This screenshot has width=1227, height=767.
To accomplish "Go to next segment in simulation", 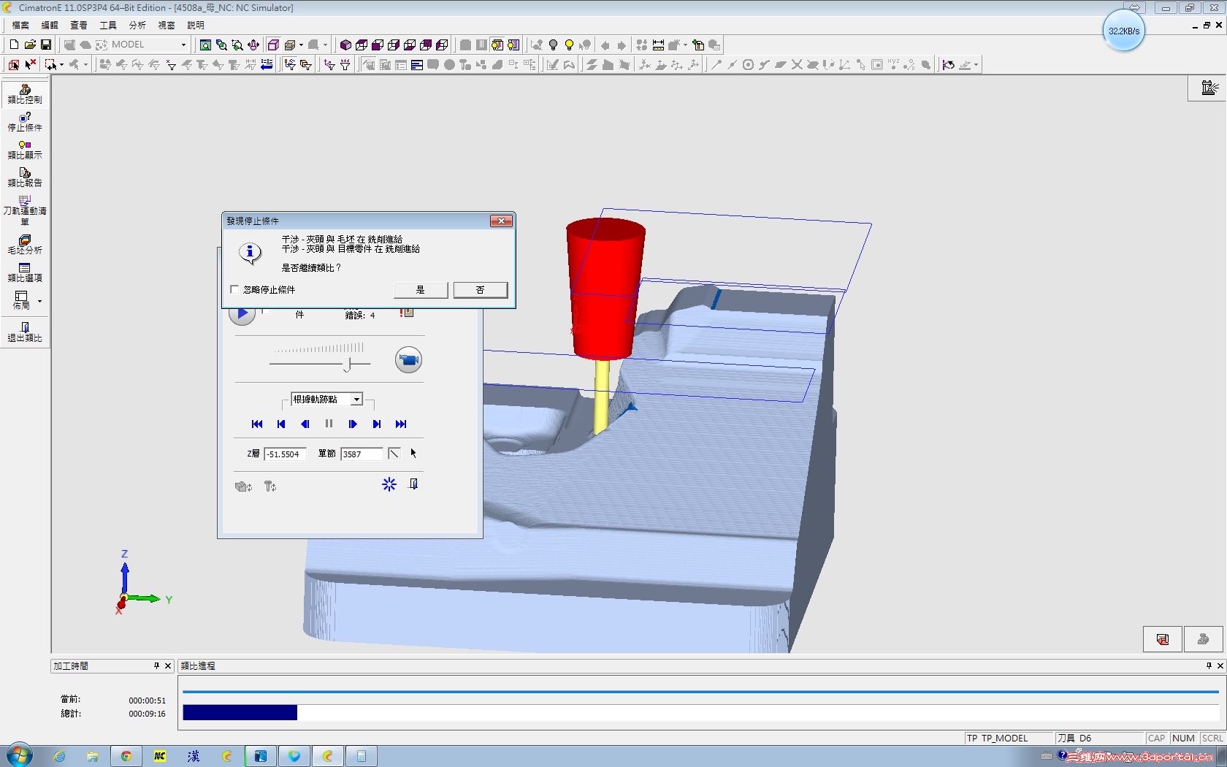I will 377,424.
